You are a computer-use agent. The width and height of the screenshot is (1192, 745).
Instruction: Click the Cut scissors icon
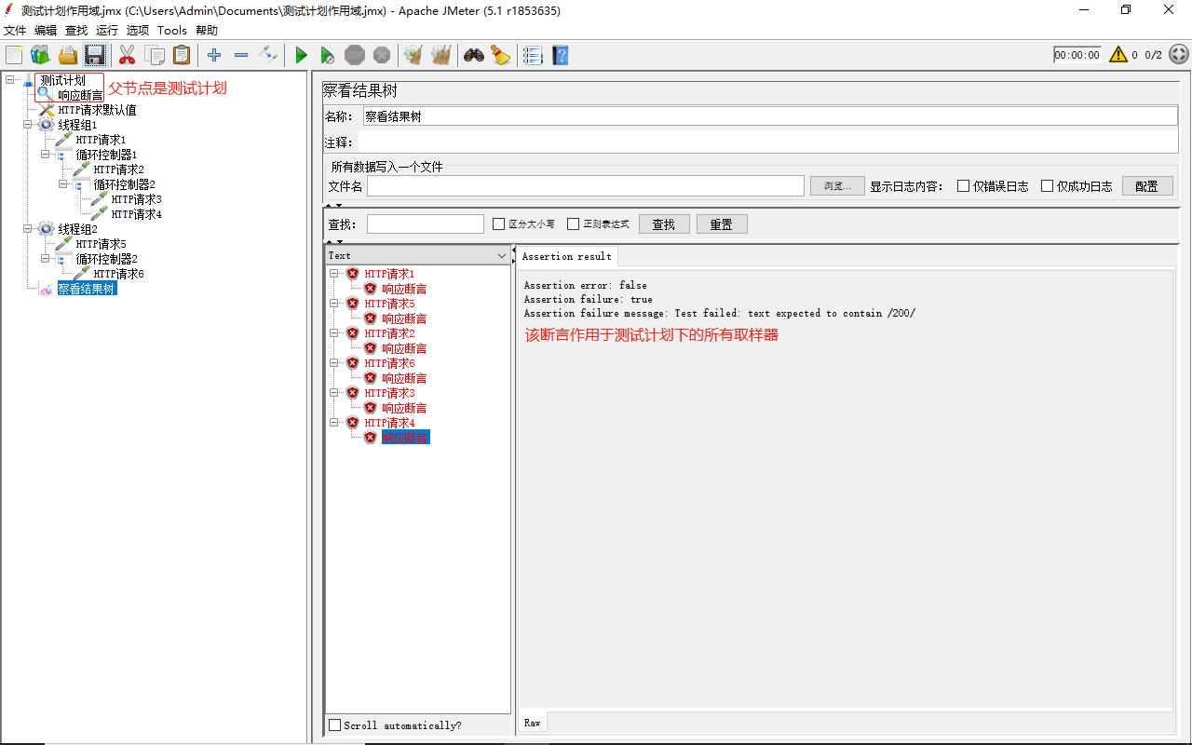click(127, 55)
